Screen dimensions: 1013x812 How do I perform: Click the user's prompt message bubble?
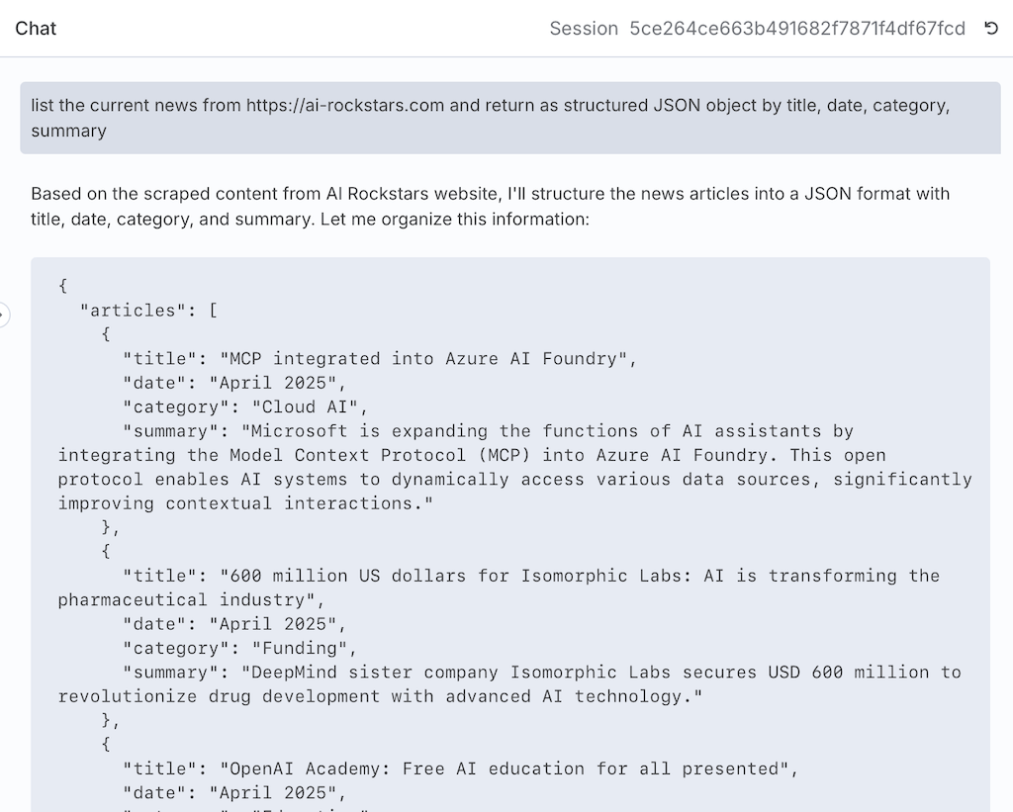[506, 118]
